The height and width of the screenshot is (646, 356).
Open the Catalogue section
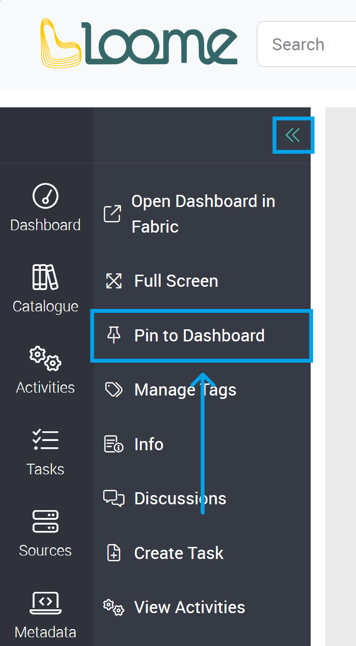click(45, 277)
